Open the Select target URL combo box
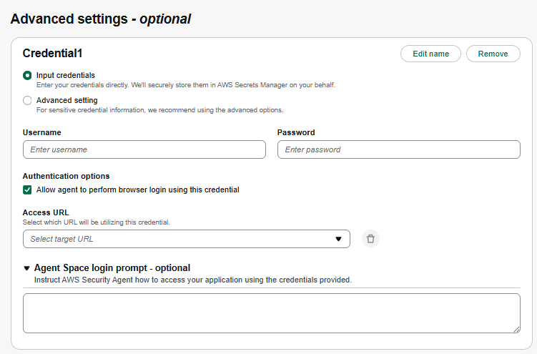The width and height of the screenshot is (537, 354). pyautogui.click(x=179, y=239)
